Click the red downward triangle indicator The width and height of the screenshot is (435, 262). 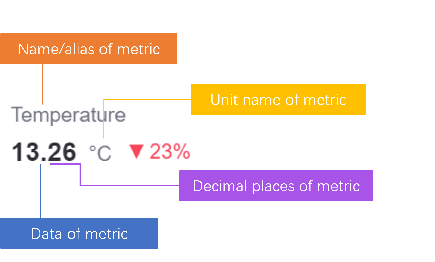[x=137, y=151]
